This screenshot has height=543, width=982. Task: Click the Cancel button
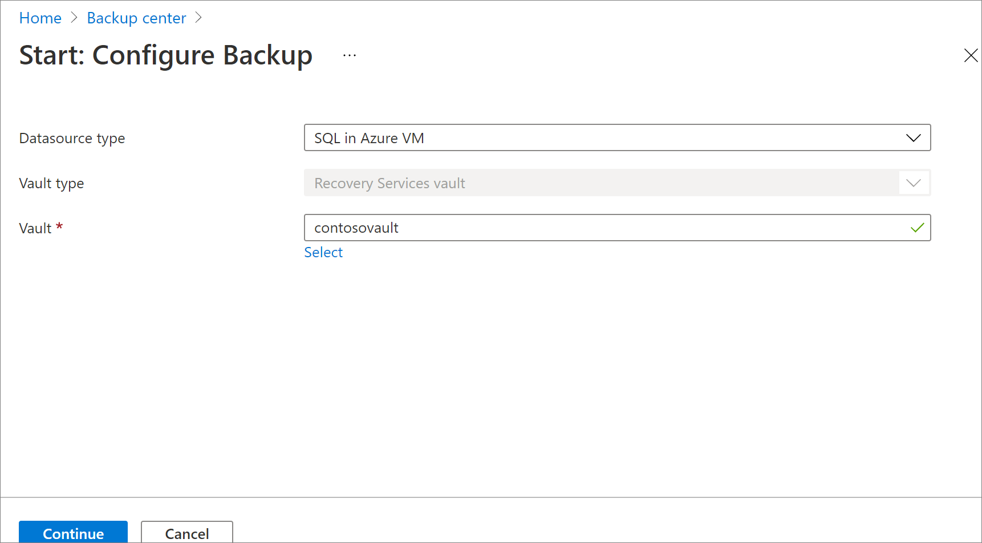click(x=186, y=533)
